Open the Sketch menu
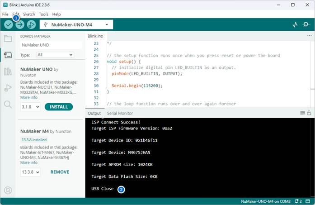315x205 pixels. coord(29,14)
